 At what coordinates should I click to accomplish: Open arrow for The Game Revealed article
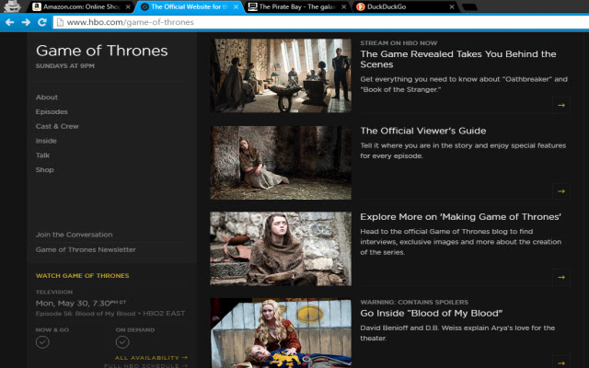[561, 105]
